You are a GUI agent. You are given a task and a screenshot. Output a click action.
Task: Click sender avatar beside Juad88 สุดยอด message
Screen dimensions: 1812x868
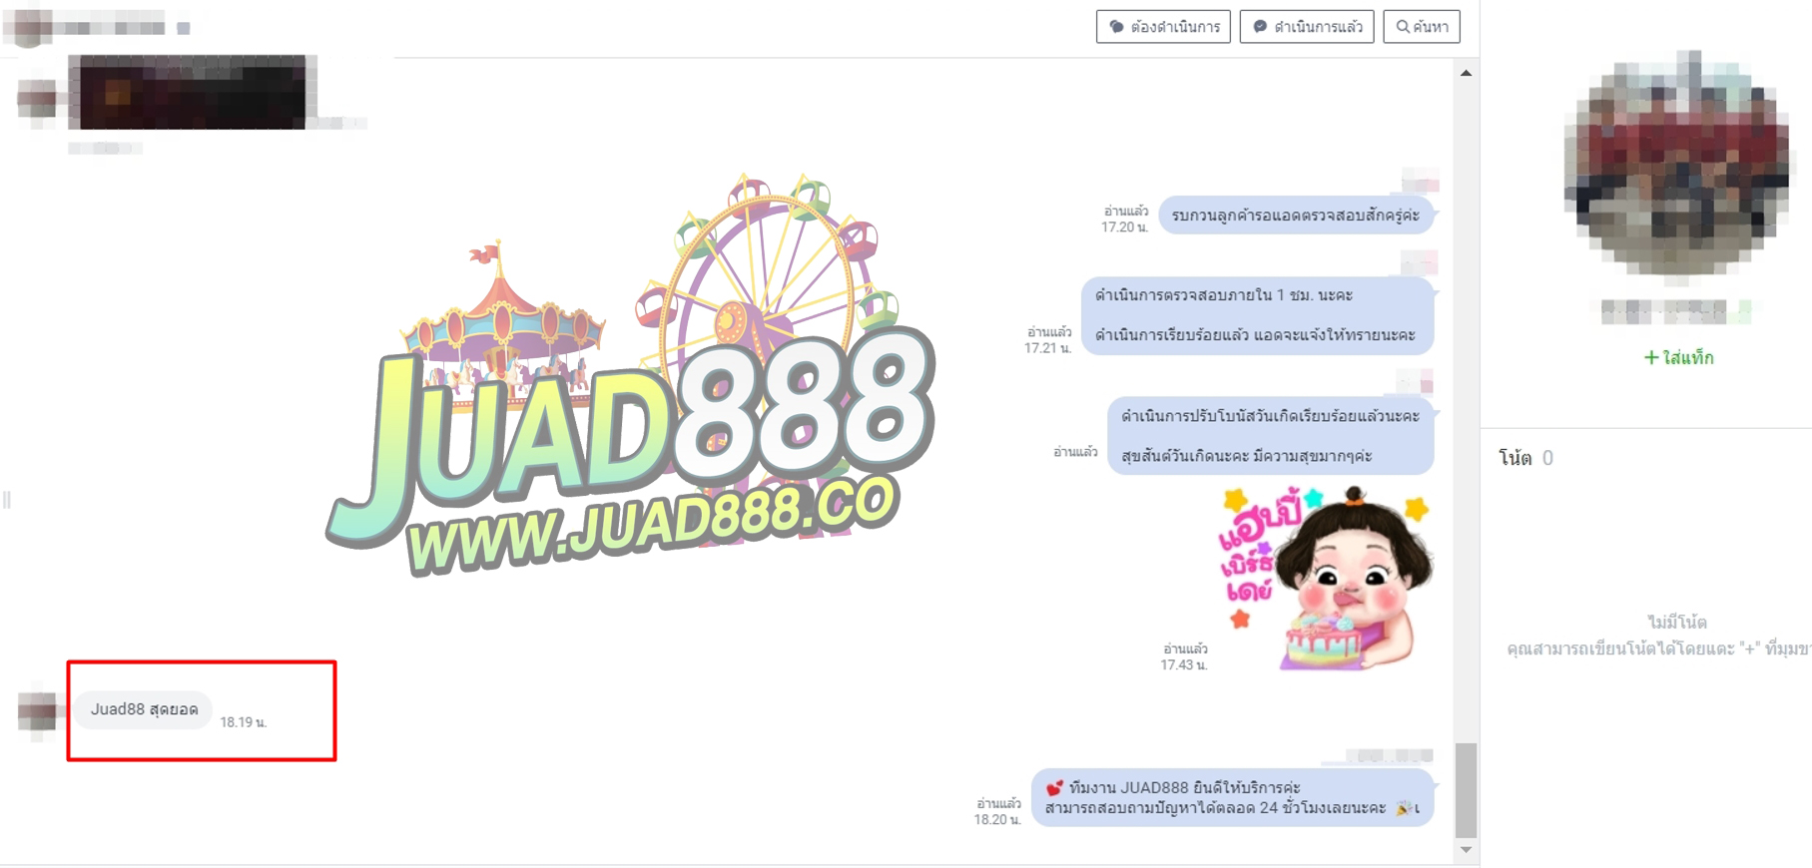pyautogui.click(x=38, y=711)
